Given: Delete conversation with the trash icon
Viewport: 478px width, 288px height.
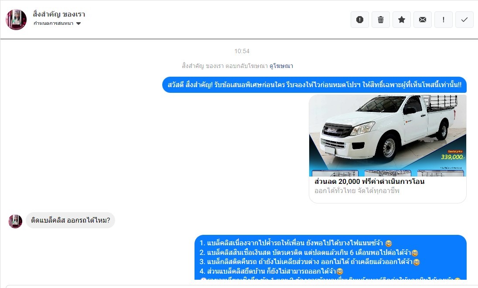Looking at the screenshot, I should pyautogui.click(x=381, y=20).
